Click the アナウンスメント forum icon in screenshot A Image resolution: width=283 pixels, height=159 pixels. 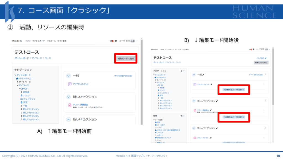[x=70, y=84]
